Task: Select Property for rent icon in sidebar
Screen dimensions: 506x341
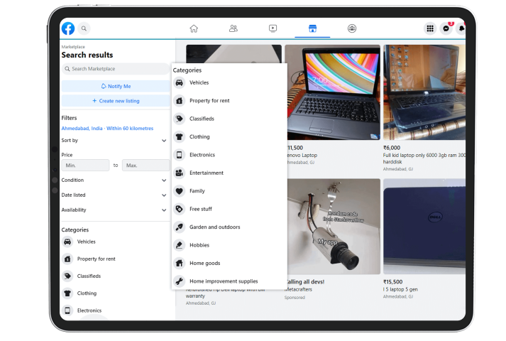Action: point(67,259)
